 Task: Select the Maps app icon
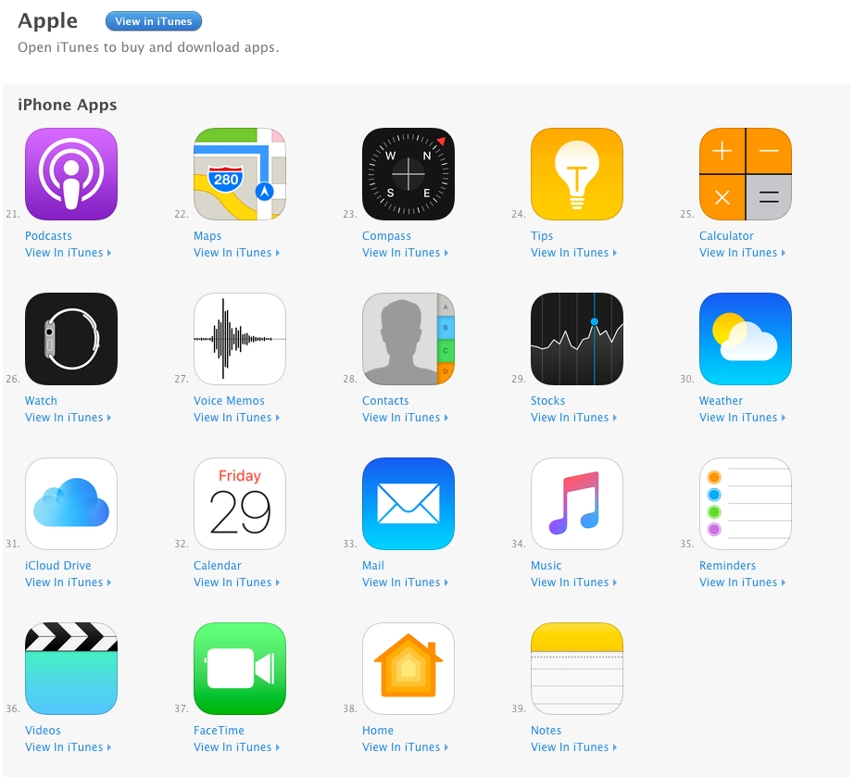click(x=240, y=174)
